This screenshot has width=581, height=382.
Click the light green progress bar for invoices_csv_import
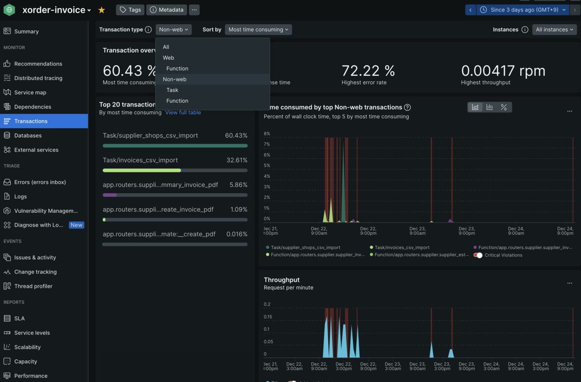142,170
